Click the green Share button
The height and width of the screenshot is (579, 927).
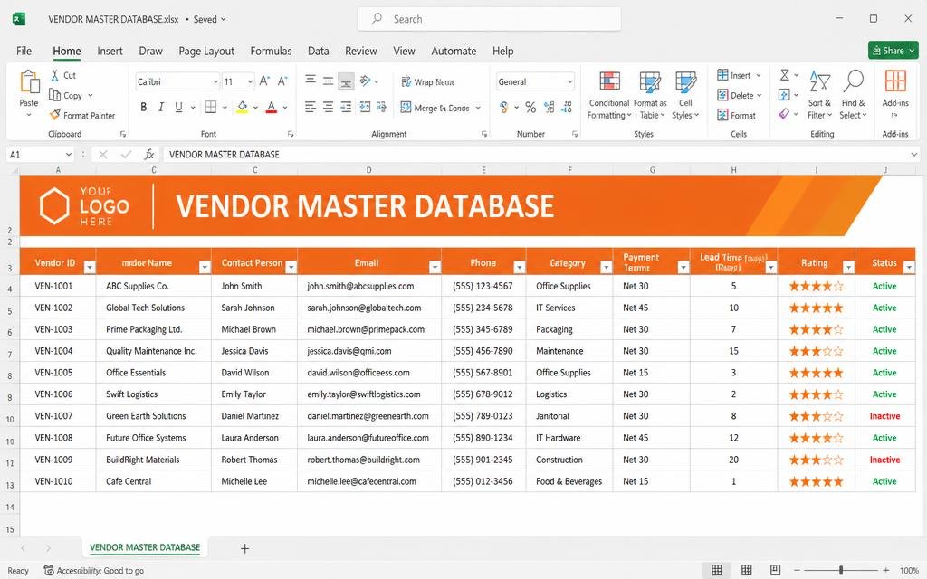(893, 51)
